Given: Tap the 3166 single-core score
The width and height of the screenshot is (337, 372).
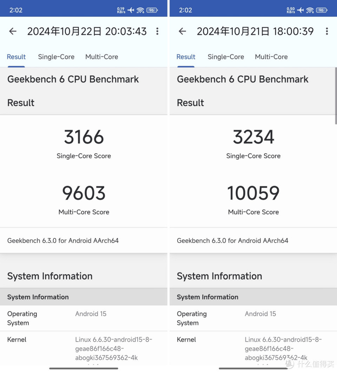Looking at the screenshot, I should 84,137.
